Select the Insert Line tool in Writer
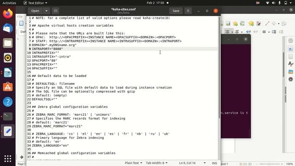 (x=267, y=24)
